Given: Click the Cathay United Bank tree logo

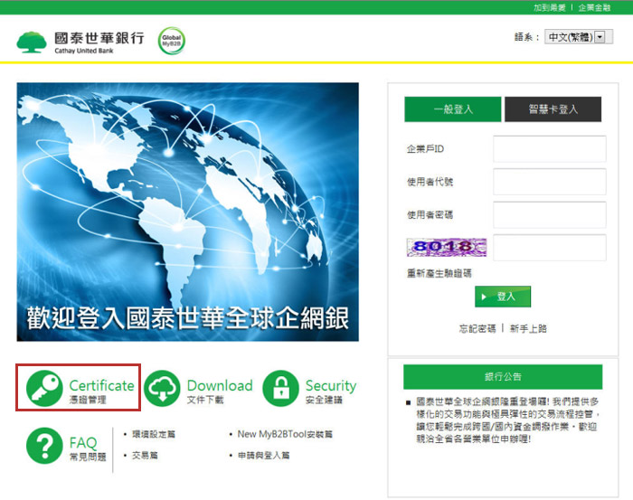Looking at the screenshot, I should pyautogui.click(x=32, y=42).
